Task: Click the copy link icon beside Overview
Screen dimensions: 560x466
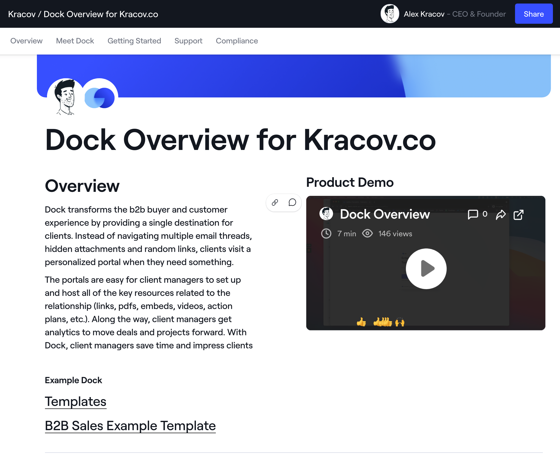Action: 275,202
